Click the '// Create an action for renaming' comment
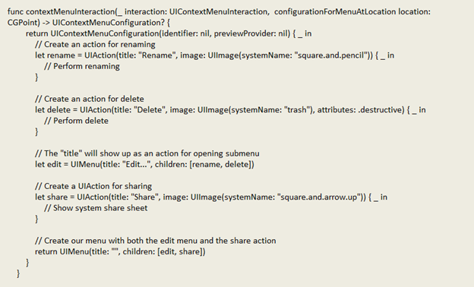 click(95, 44)
